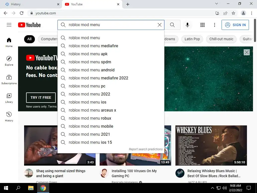The image size is (257, 193).
Task: Pick suggestion 'roblox mod menu mobile'
Action: click(x=111, y=126)
